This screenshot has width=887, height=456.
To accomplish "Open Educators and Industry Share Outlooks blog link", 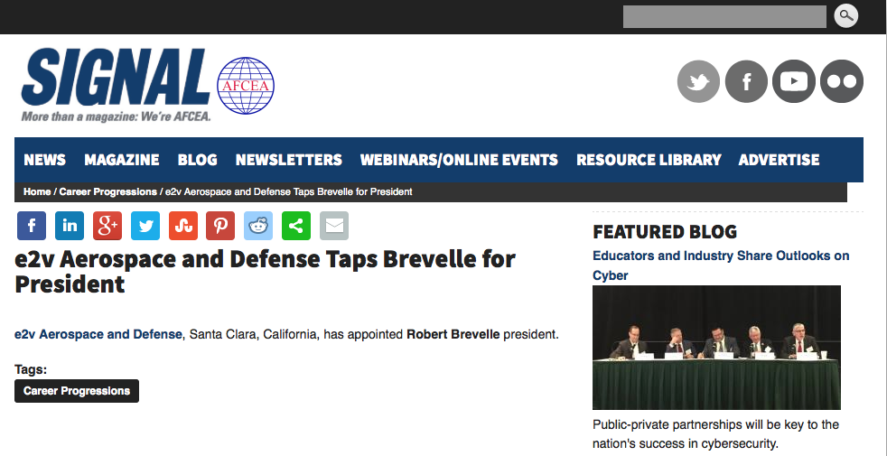I will (721, 265).
